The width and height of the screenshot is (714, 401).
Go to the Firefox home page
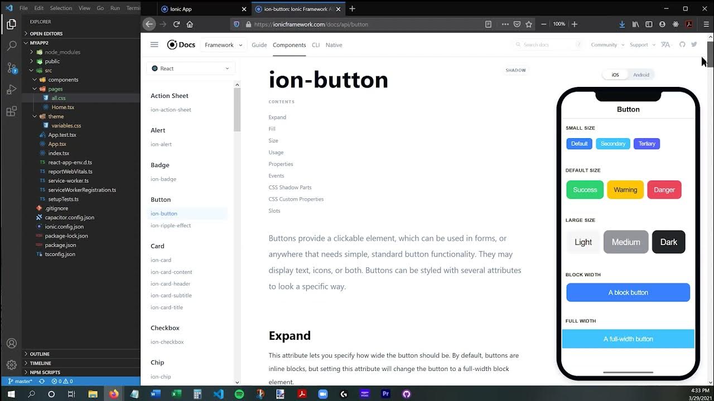190,24
